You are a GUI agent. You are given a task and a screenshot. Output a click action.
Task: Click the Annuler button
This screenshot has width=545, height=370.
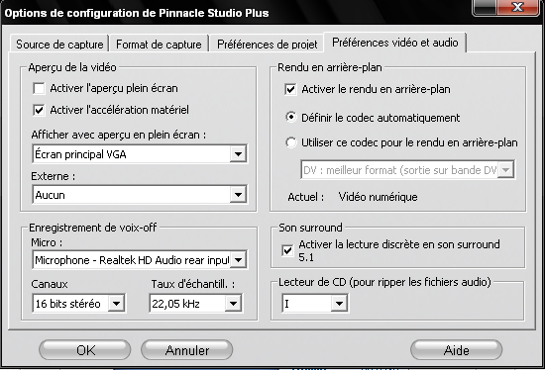point(187,350)
